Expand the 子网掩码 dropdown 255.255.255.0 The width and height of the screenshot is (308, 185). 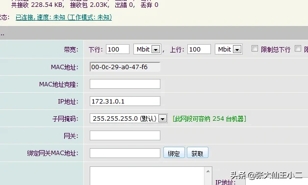point(128,118)
